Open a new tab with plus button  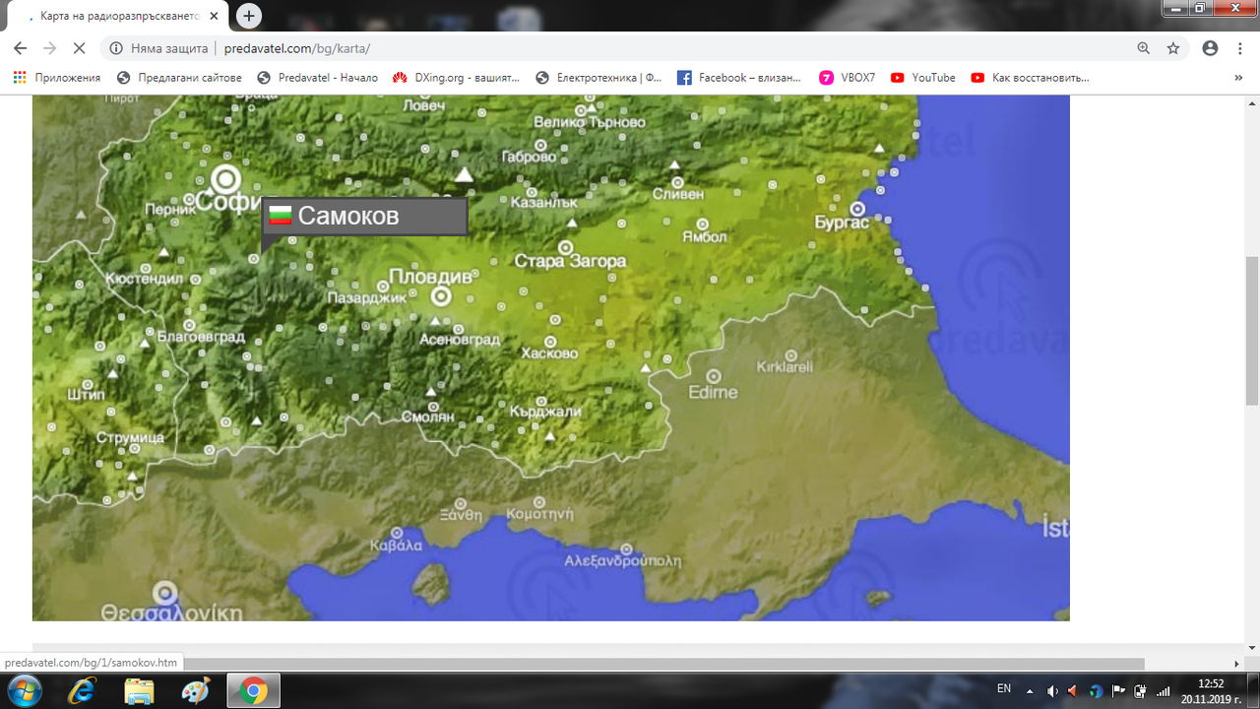click(x=249, y=16)
